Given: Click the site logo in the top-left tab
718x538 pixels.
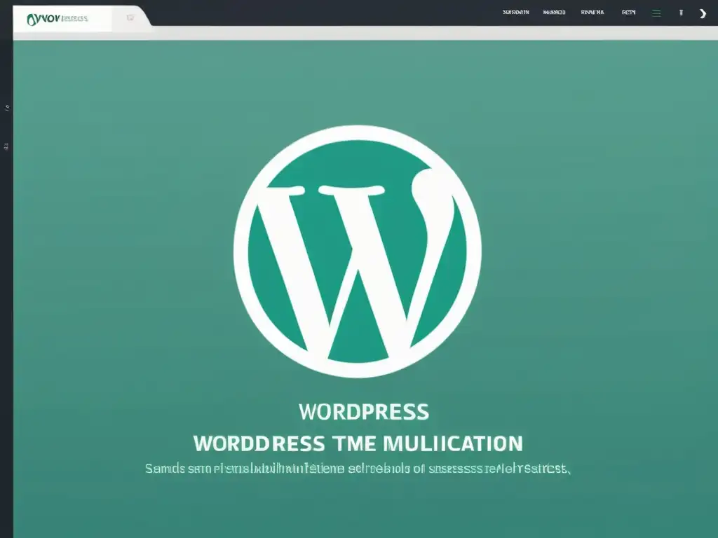Looking at the screenshot, I should pyautogui.click(x=57, y=19).
